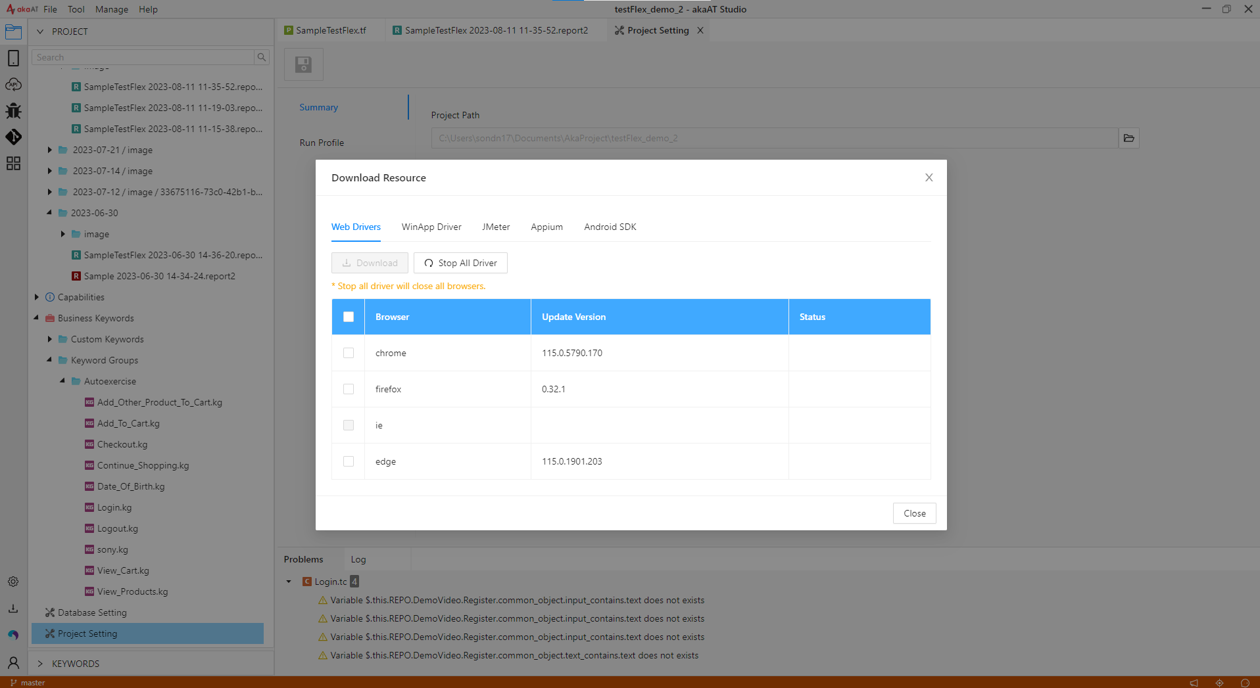Screen dimensions: 1260x688
Task: Close the Project Setting tab
Action: (700, 30)
